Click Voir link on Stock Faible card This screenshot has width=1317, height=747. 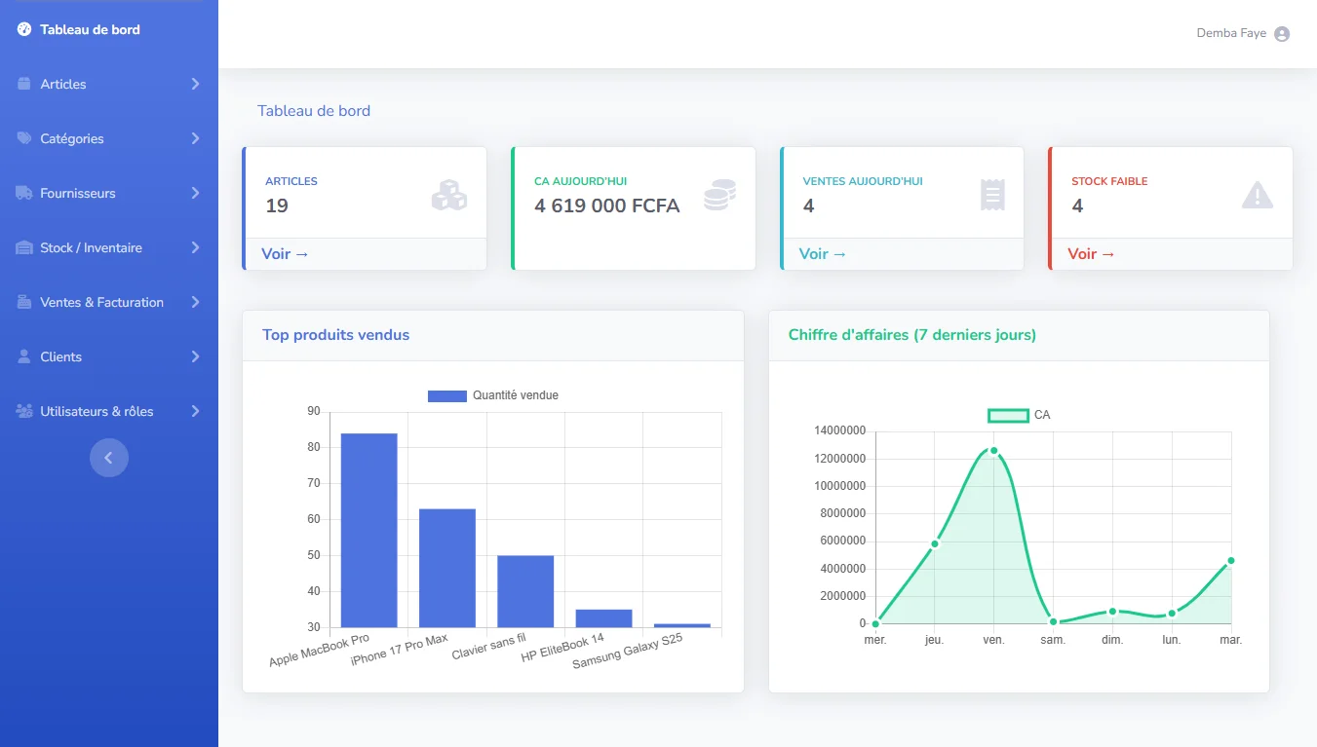1091,253
